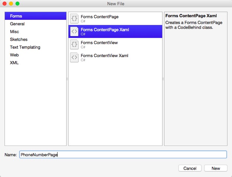This screenshot has height=177, width=232.
Task: Click the Forms ContentView Xaml file icon
Action: pyautogui.click(x=74, y=57)
